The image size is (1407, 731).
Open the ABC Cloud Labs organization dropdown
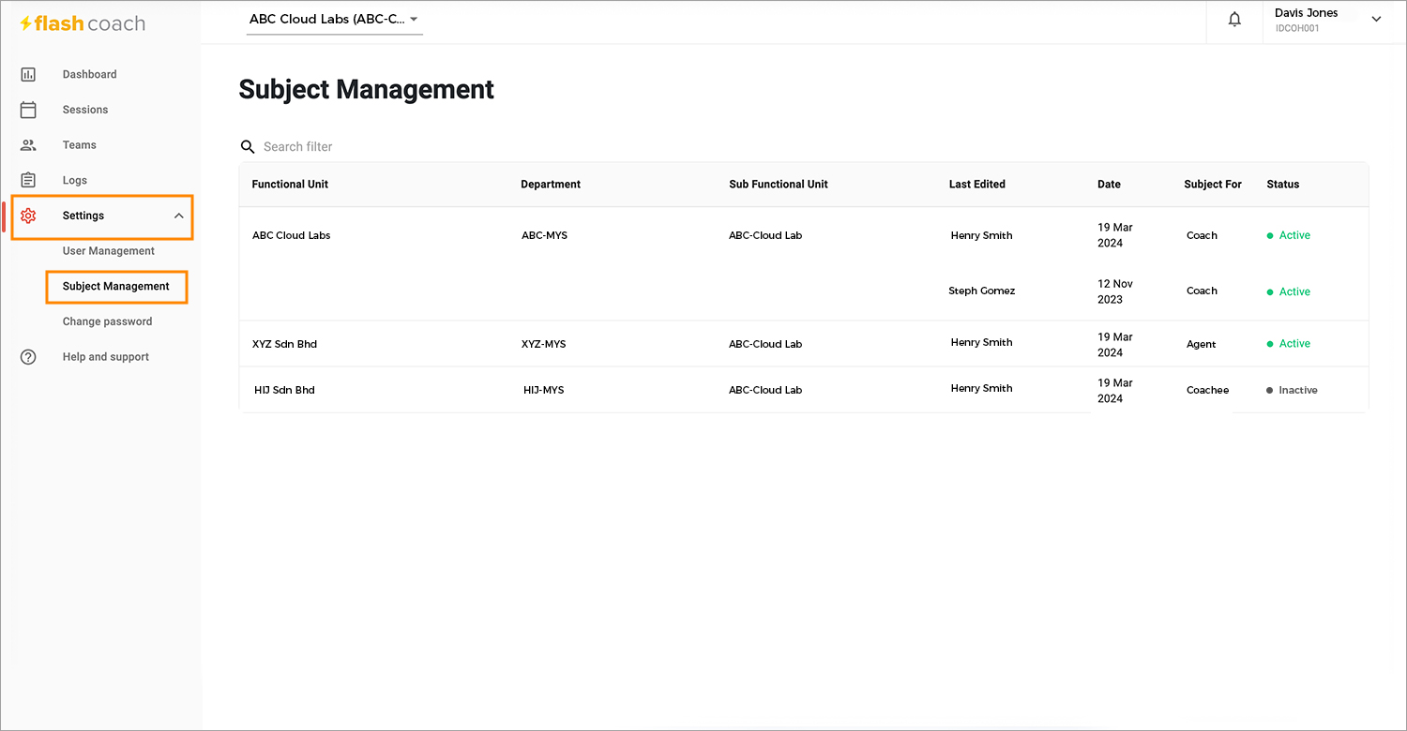[x=334, y=20]
